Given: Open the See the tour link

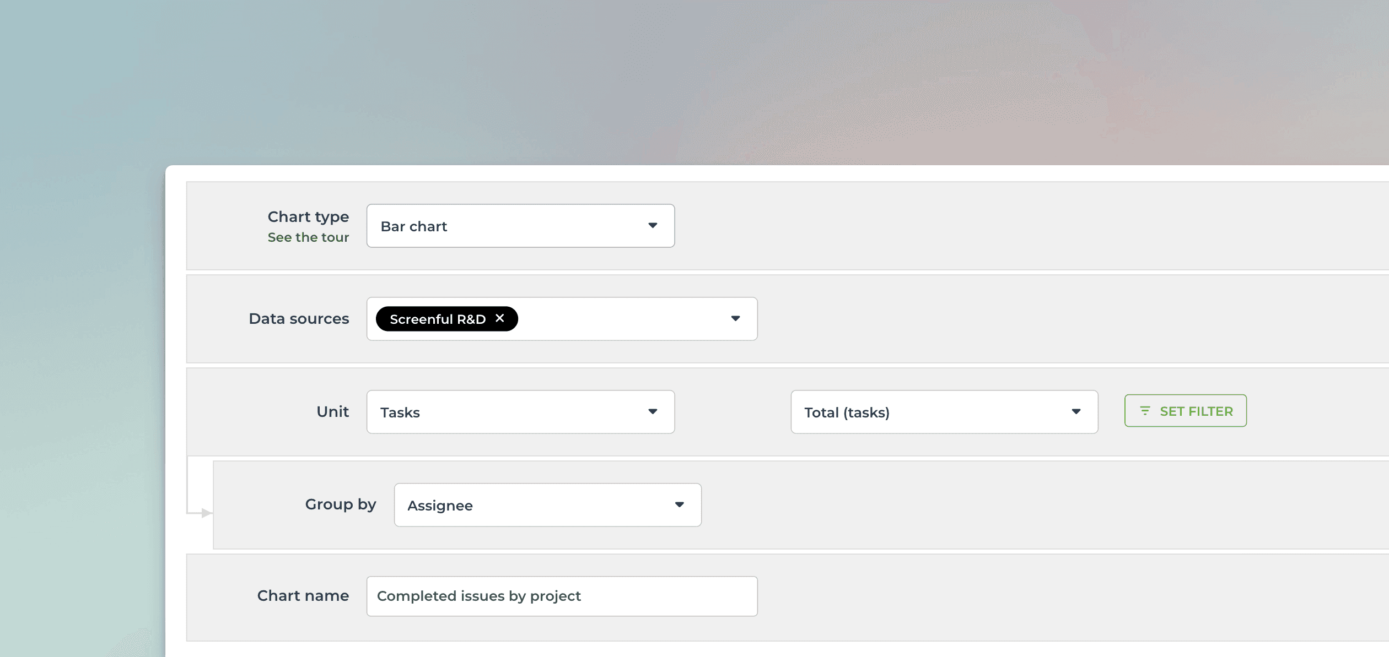Looking at the screenshot, I should tap(308, 237).
